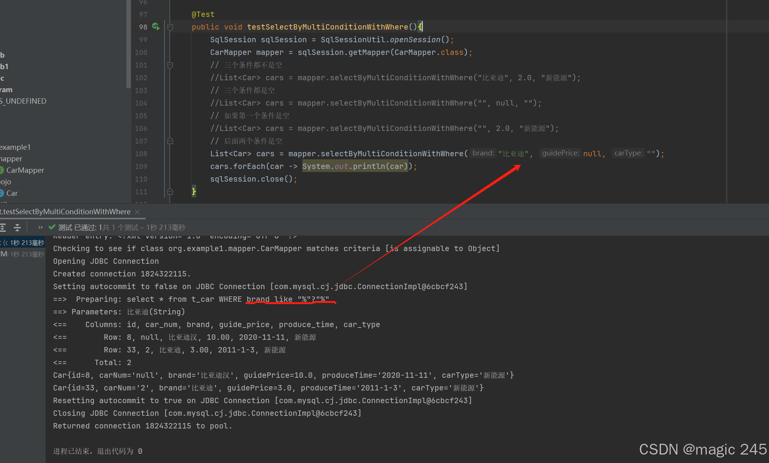
Task: Open CarMapper in the project tree
Action: 25,170
